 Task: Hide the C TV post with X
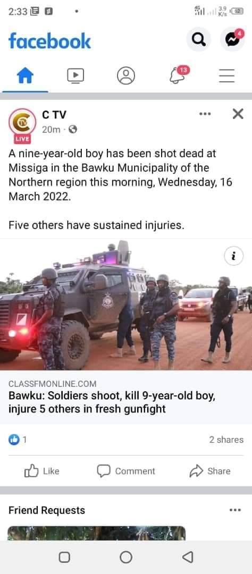[x=238, y=114]
